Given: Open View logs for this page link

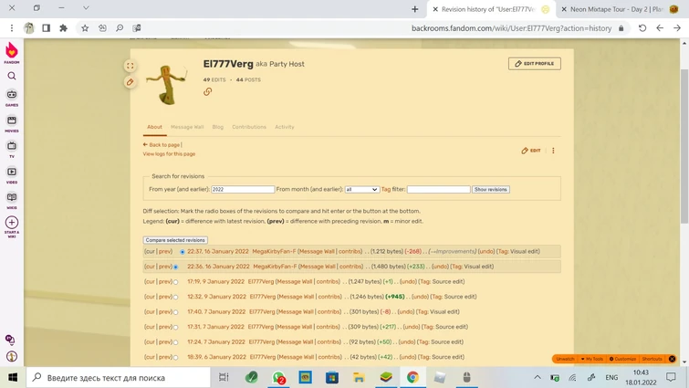Looking at the screenshot, I should 169,154.
